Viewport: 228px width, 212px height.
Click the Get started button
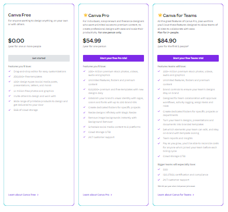point(39,58)
